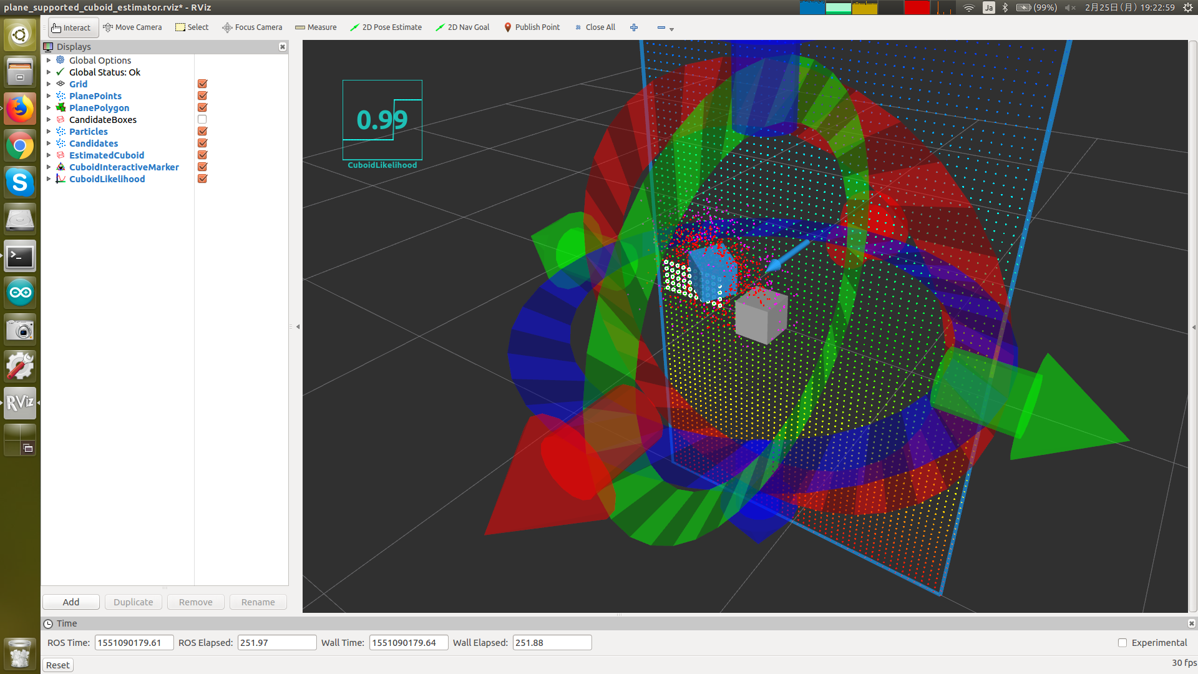
Task: Click the plus add-tool icon
Action: coord(634,27)
